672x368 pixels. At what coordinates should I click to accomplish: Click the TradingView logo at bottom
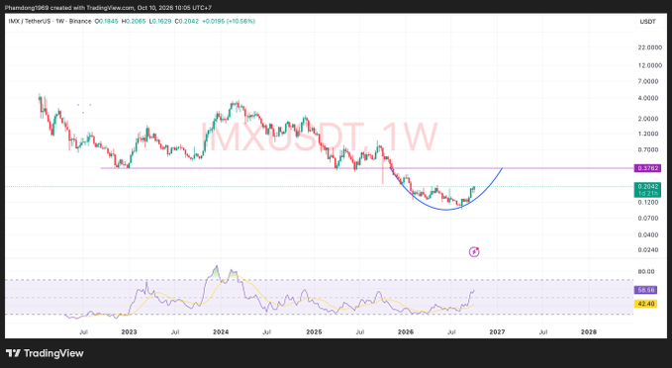[x=45, y=353]
